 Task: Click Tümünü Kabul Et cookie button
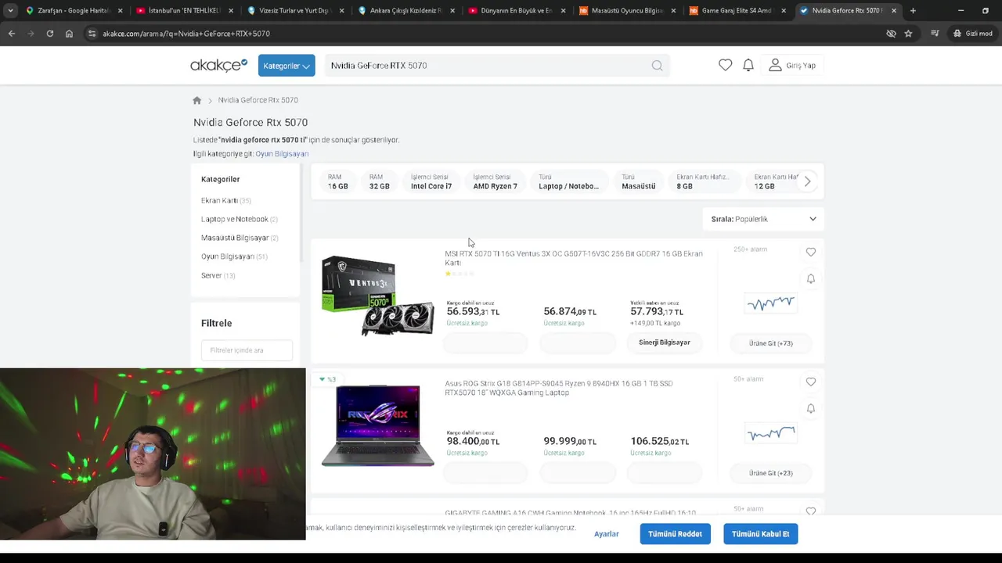click(x=760, y=534)
